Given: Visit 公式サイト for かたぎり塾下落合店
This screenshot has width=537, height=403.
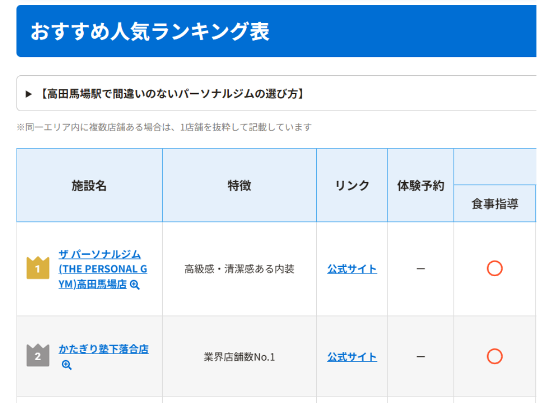Looking at the screenshot, I should 352,357.
